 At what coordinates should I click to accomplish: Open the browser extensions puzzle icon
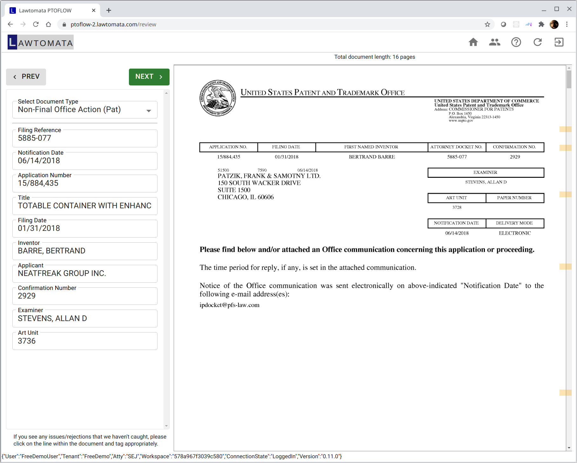tap(541, 24)
